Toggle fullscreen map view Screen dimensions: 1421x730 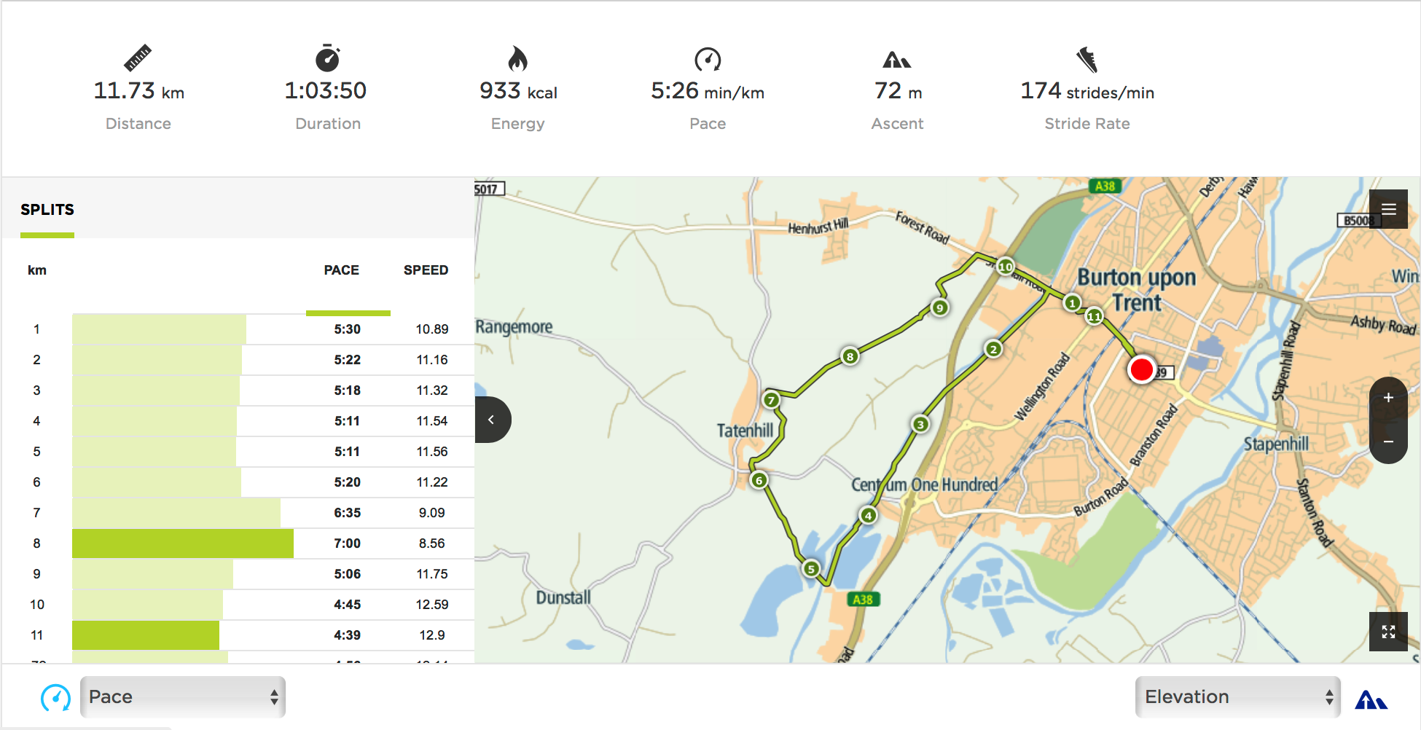(1388, 632)
